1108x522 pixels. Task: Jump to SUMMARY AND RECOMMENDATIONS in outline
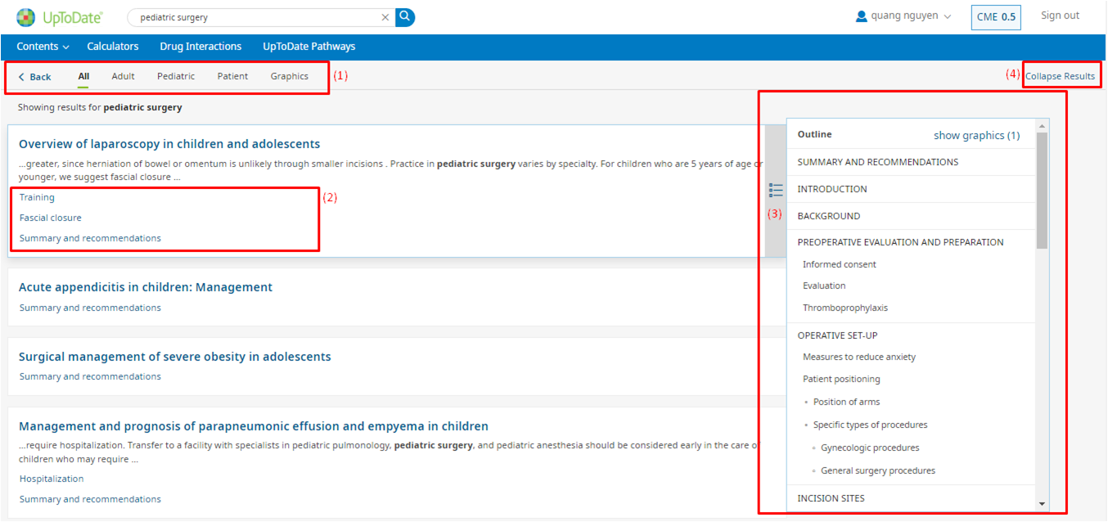click(878, 162)
